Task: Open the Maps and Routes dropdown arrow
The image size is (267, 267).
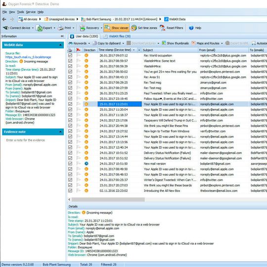Action: point(222,43)
